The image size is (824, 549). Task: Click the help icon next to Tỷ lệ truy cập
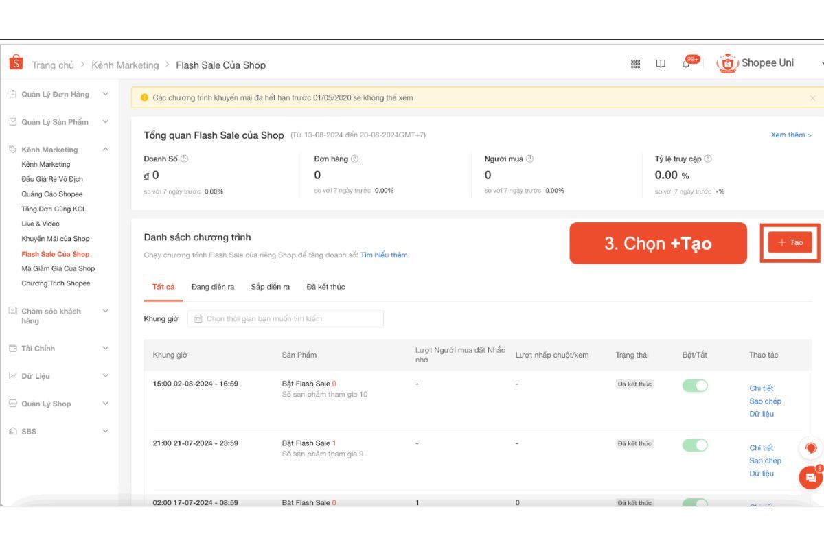point(708,159)
